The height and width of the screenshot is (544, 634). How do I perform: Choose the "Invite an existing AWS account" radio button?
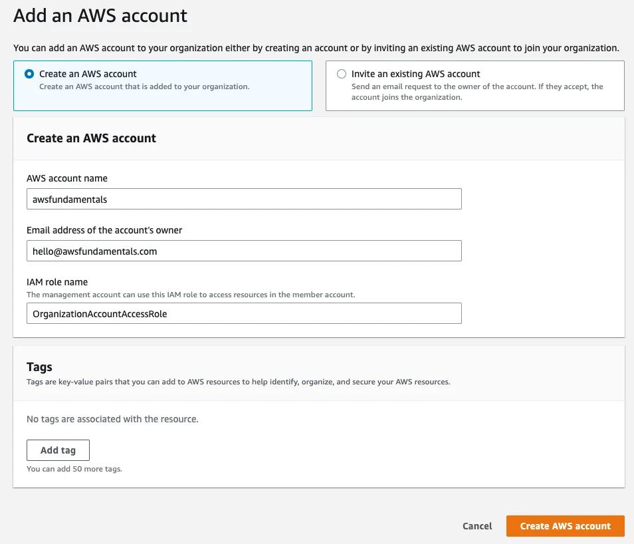(x=342, y=74)
